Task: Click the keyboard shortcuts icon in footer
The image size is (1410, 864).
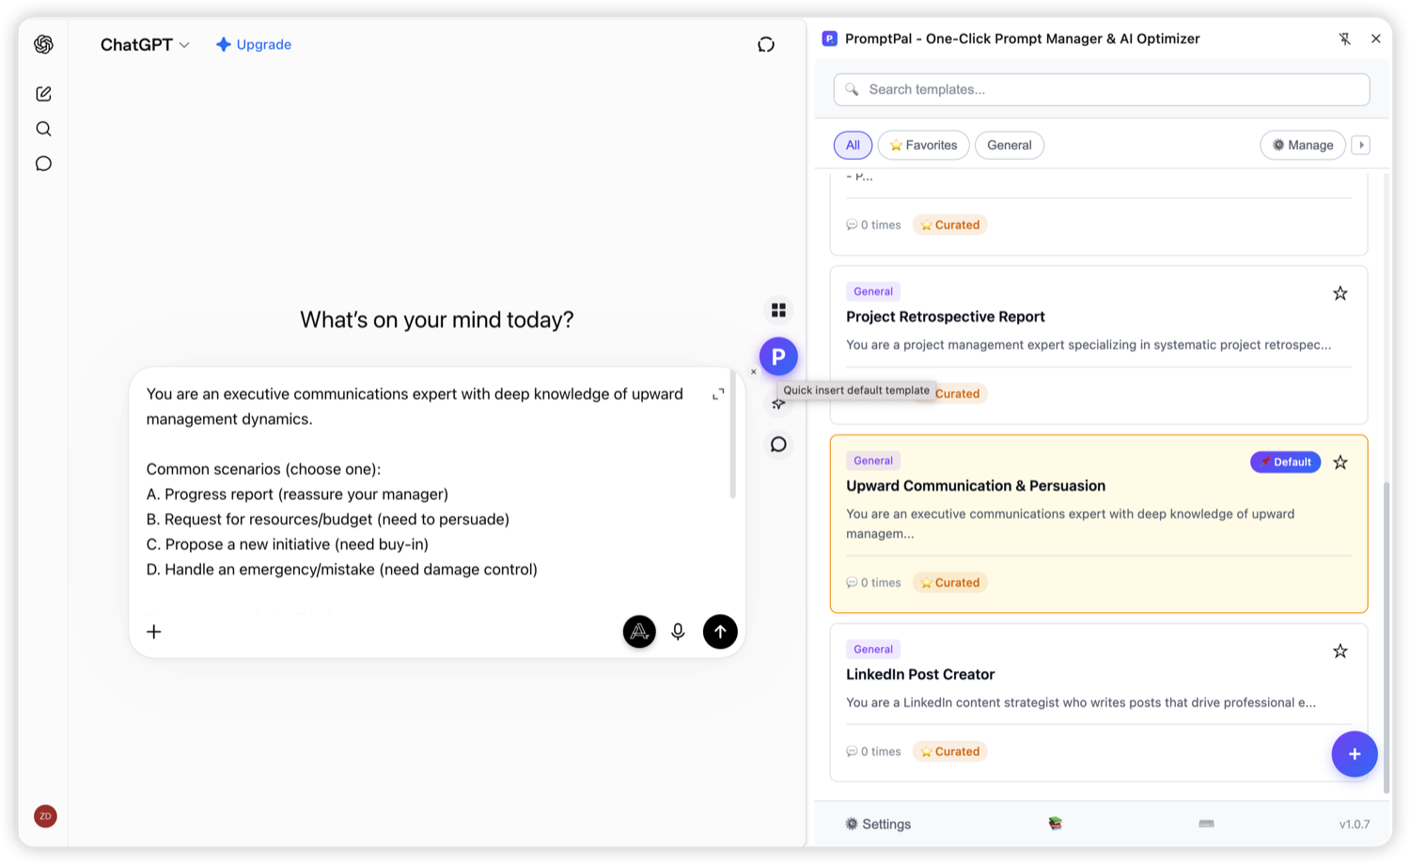Action: pyautogui.click(x=1206, y=824)
